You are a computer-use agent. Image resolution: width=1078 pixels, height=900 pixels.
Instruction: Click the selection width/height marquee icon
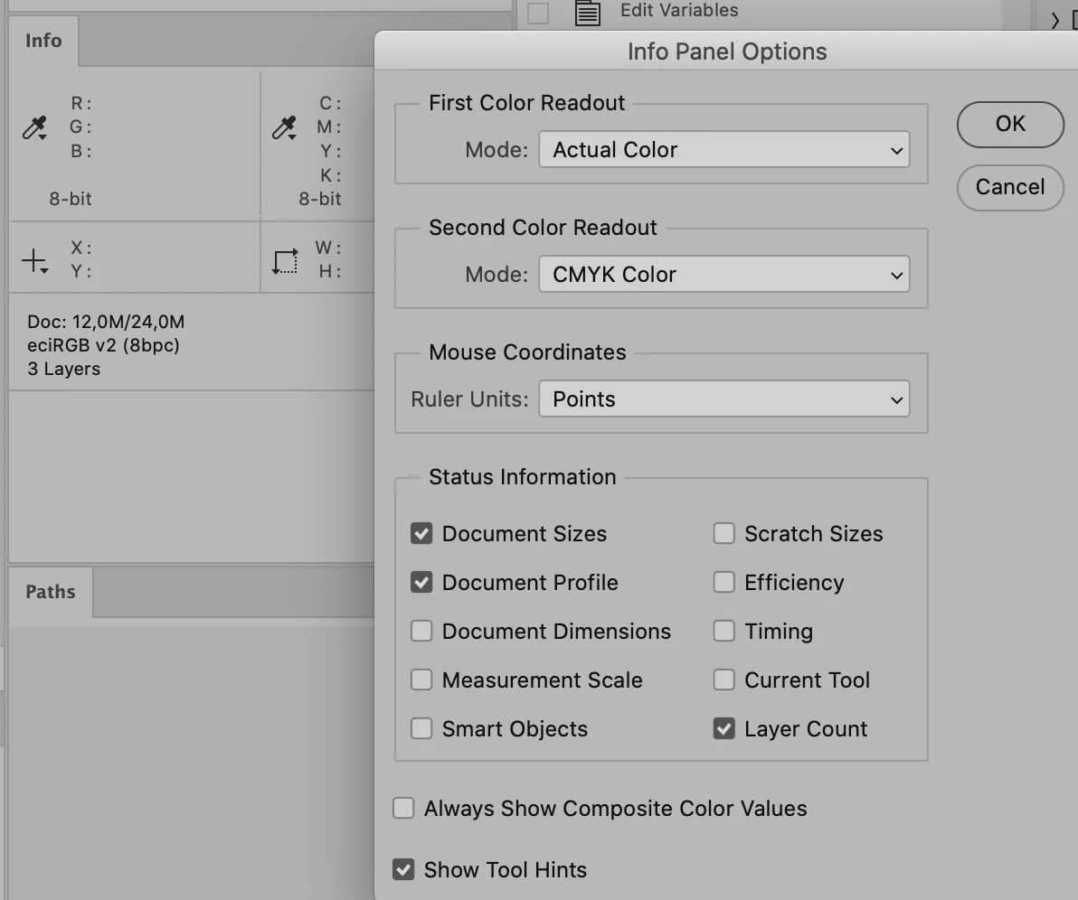284,262
